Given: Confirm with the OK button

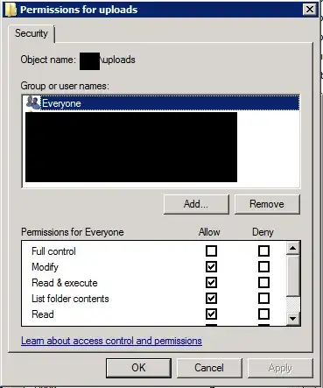Looking at the screenshot, I should (x=138, y=368).
